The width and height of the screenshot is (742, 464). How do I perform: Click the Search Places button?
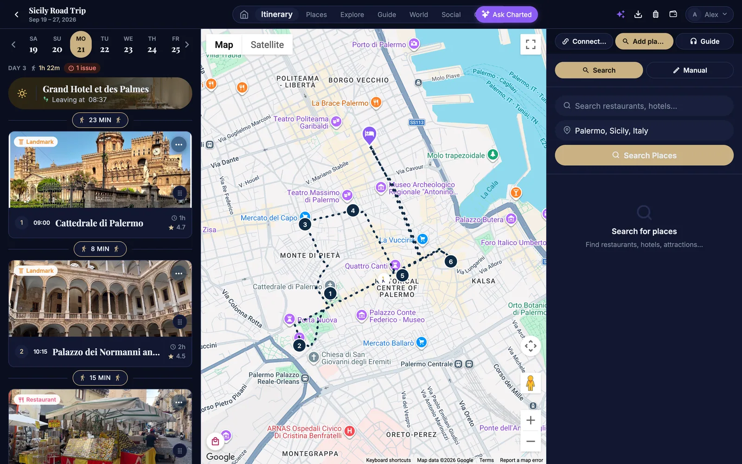coord(644,155)
